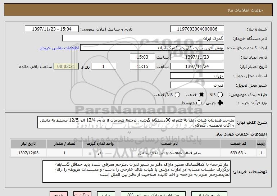The width and height of the screenshot is (277, 196).
Task: Click the unit cell نفر
Action: pos(100,153)
